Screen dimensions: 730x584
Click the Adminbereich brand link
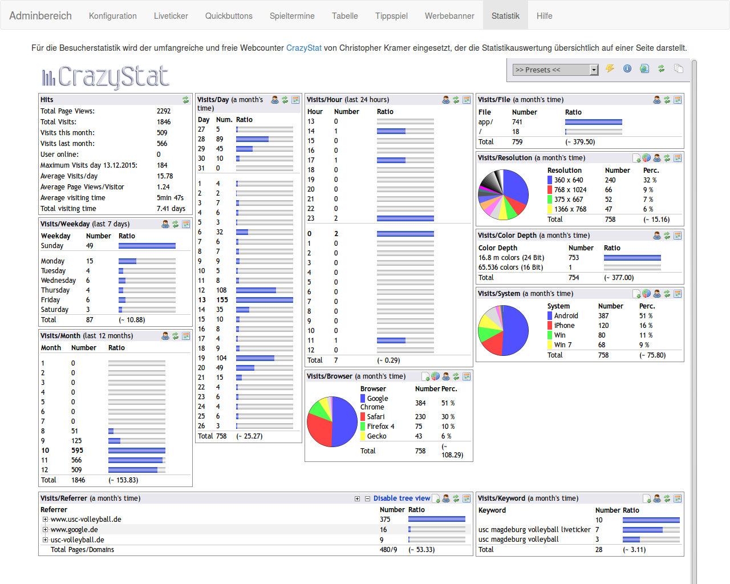click(x=40, y=16)
